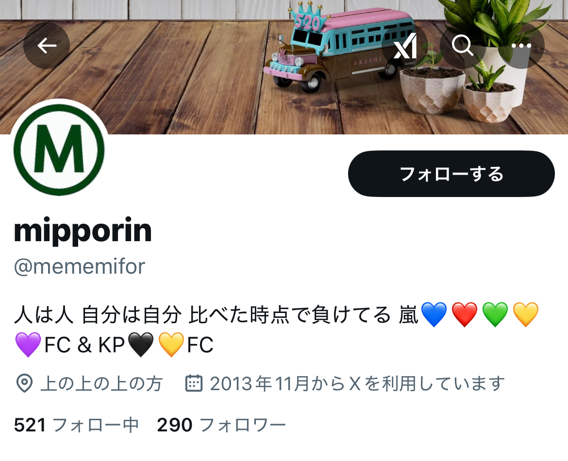
Task: Tap the magnifier search icon
Action: [463, 46]
